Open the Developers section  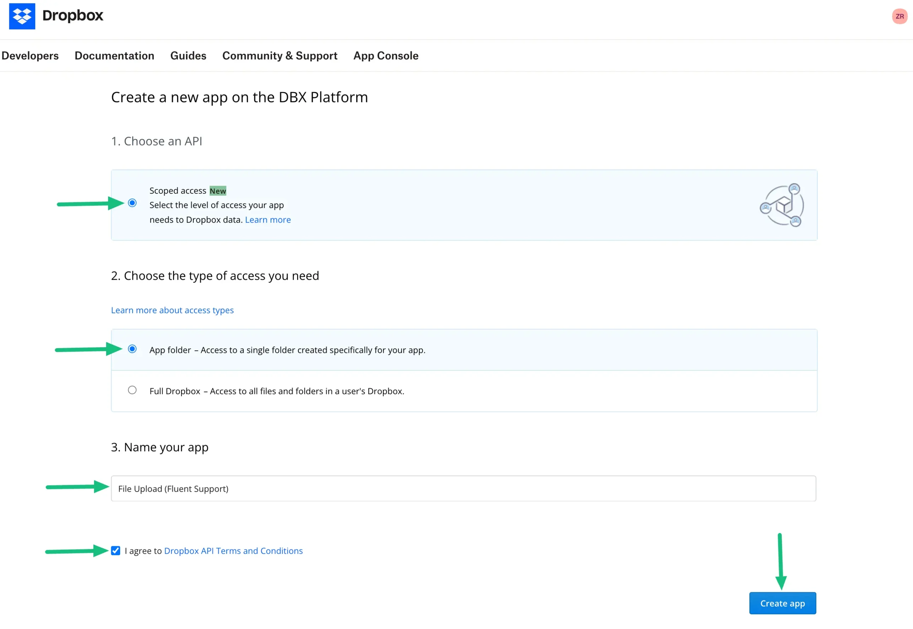[x=30, y=56]
